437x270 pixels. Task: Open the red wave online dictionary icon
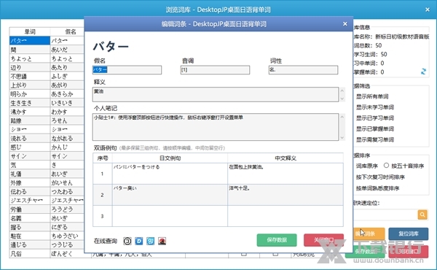(x=162, y=241)
